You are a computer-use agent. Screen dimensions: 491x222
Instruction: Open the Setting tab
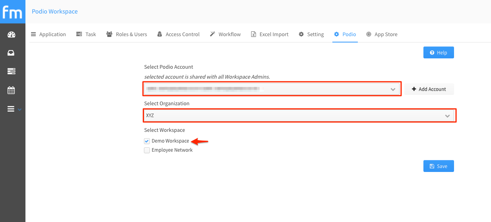coord(311,35)
